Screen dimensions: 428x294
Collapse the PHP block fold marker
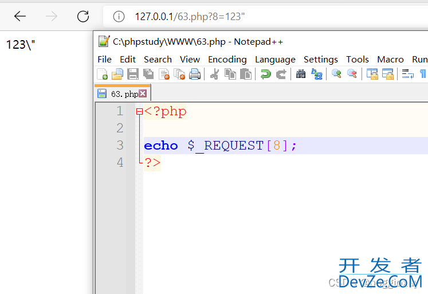coord(139,111)
